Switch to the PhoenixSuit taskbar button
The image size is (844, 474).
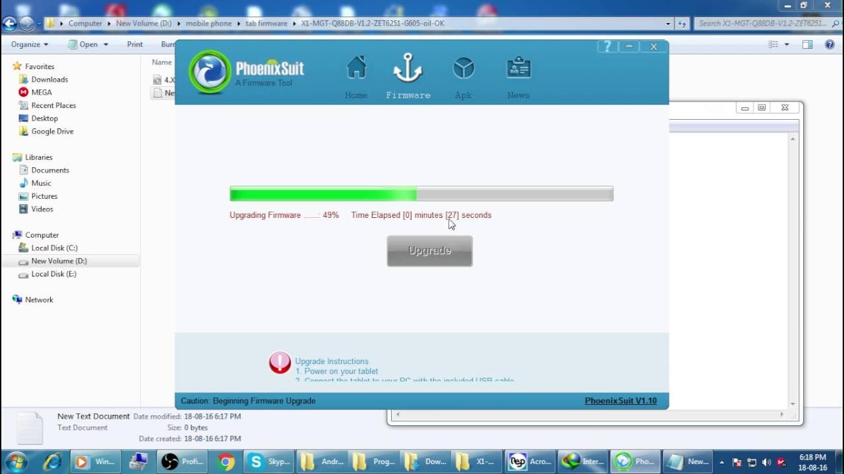(x=634, y=461)
